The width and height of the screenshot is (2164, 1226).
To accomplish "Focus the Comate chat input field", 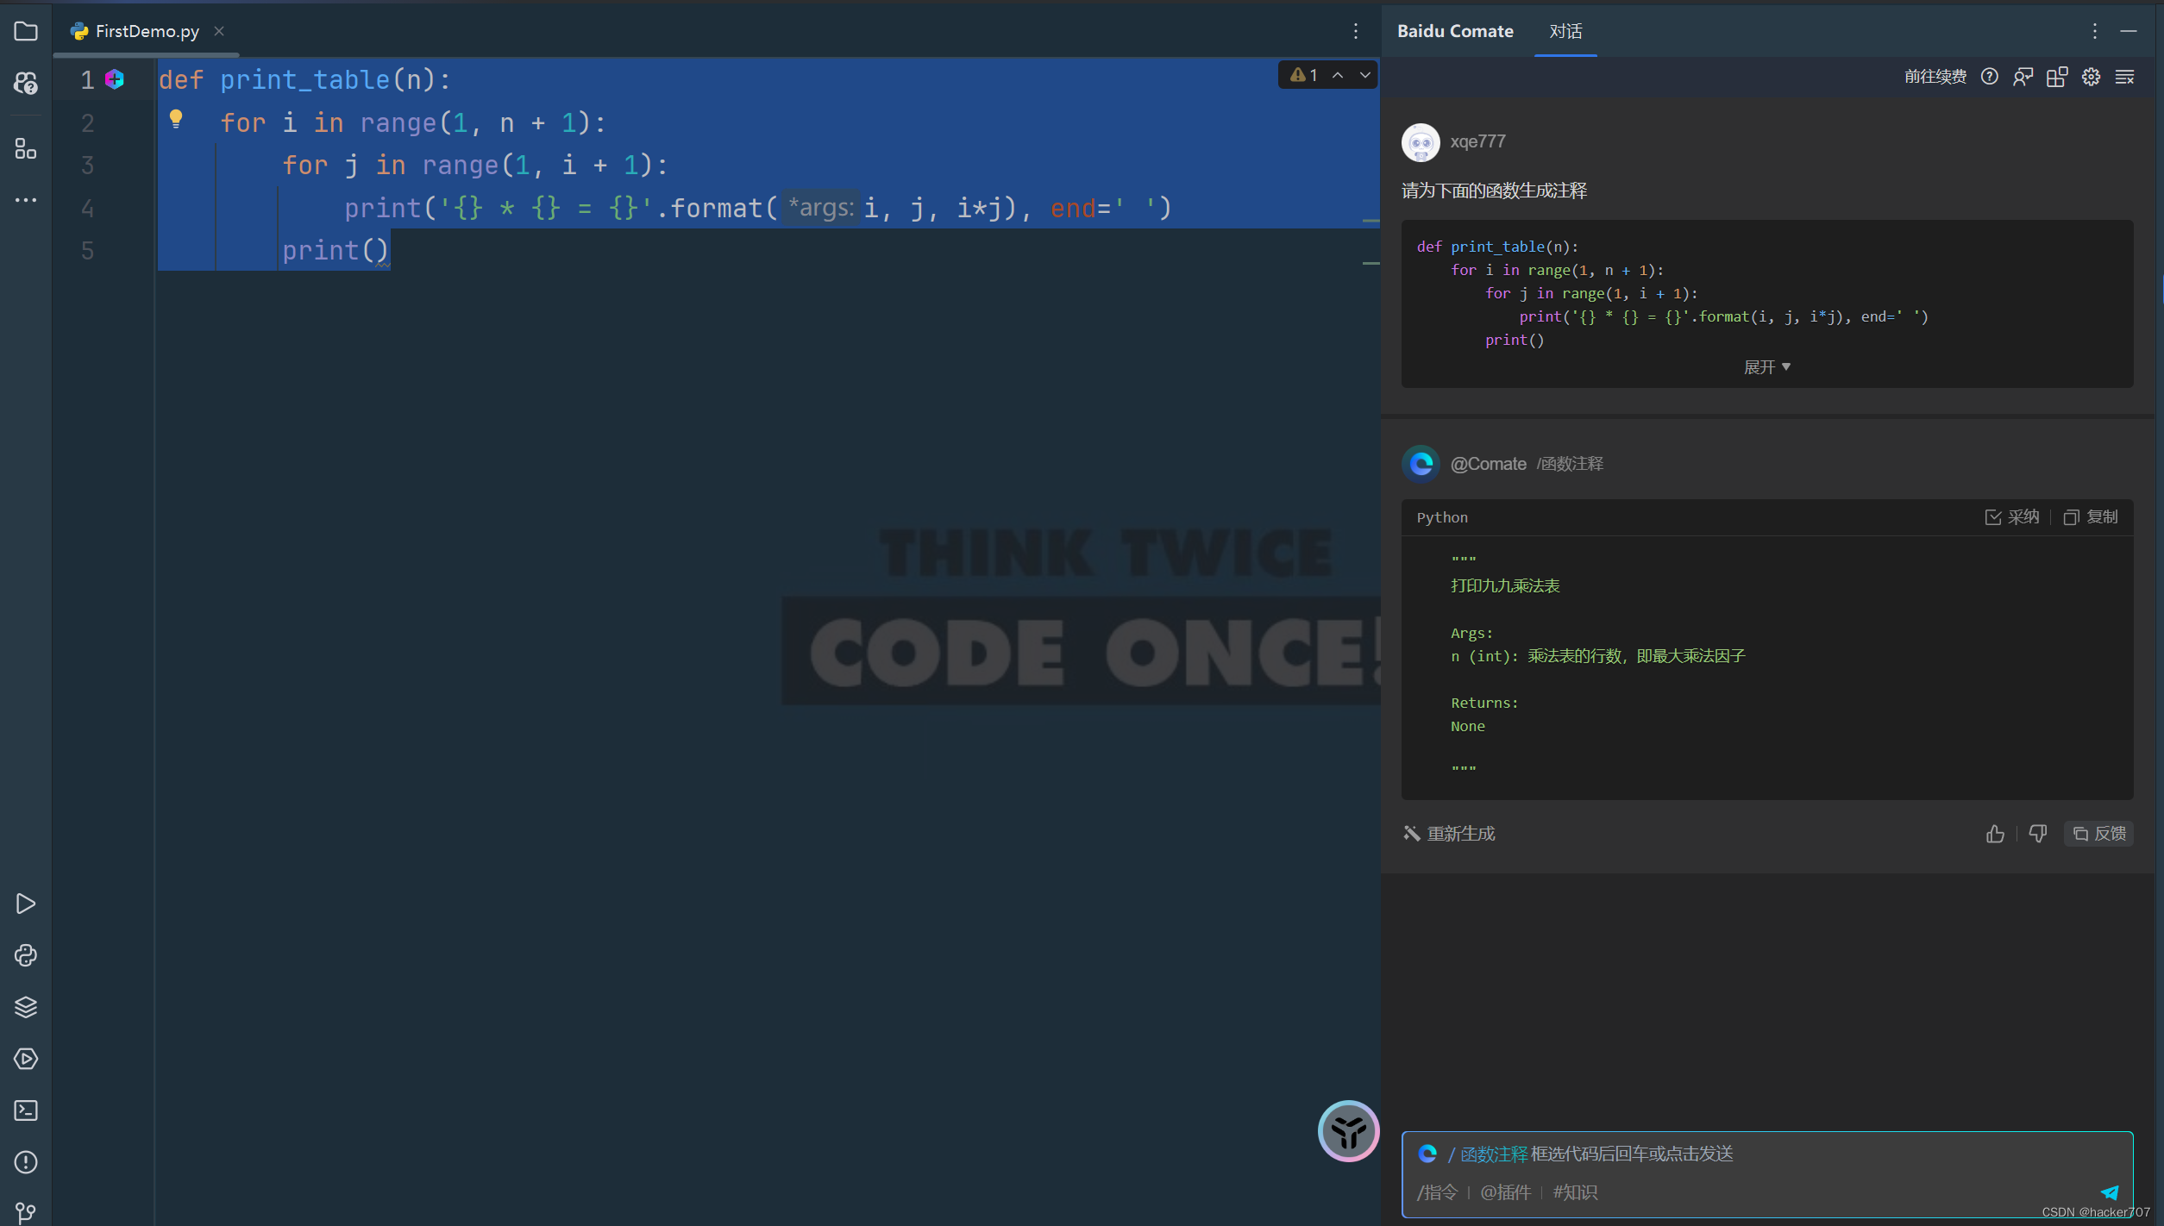I will (1767, 1154).
